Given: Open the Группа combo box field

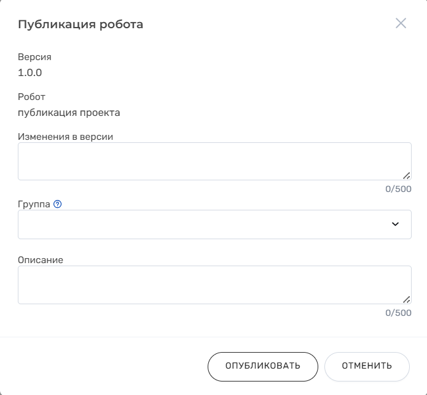Looking at the screenshot, I should point(203,224).
